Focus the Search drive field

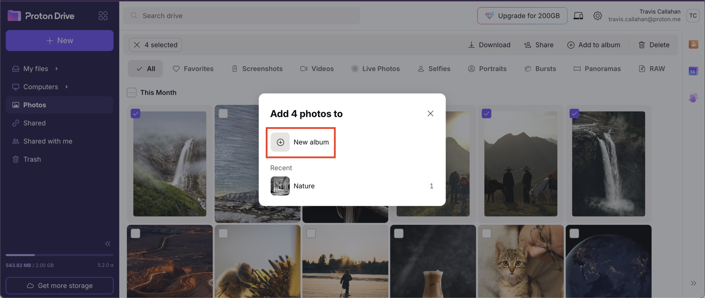click(x=241, y=16)
